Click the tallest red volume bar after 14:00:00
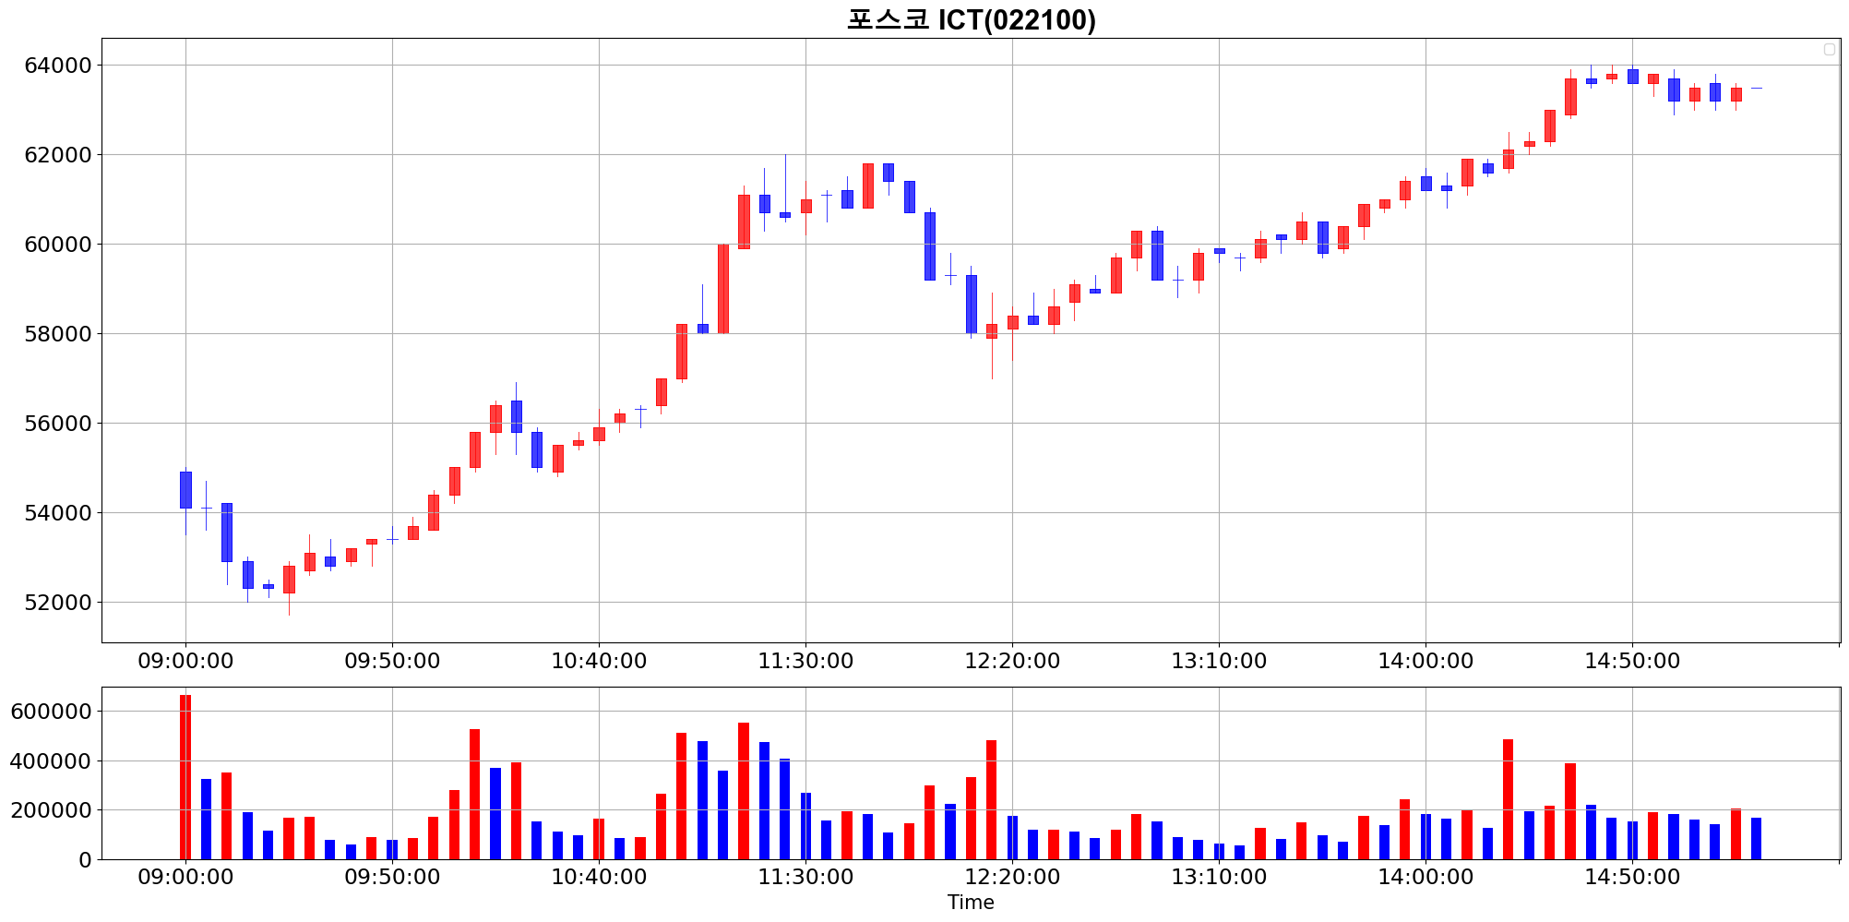Image resolution: width=1849 pixels, height=922 pixels. [x=1508, y=799]
